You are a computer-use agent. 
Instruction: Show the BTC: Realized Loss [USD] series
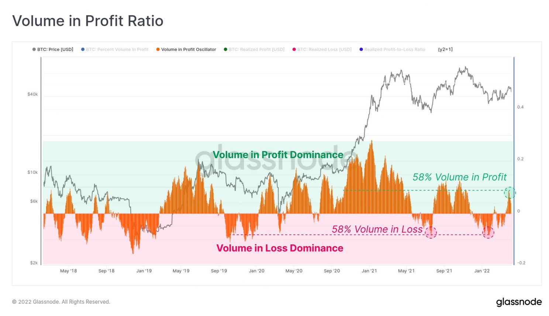click(322, 49)
